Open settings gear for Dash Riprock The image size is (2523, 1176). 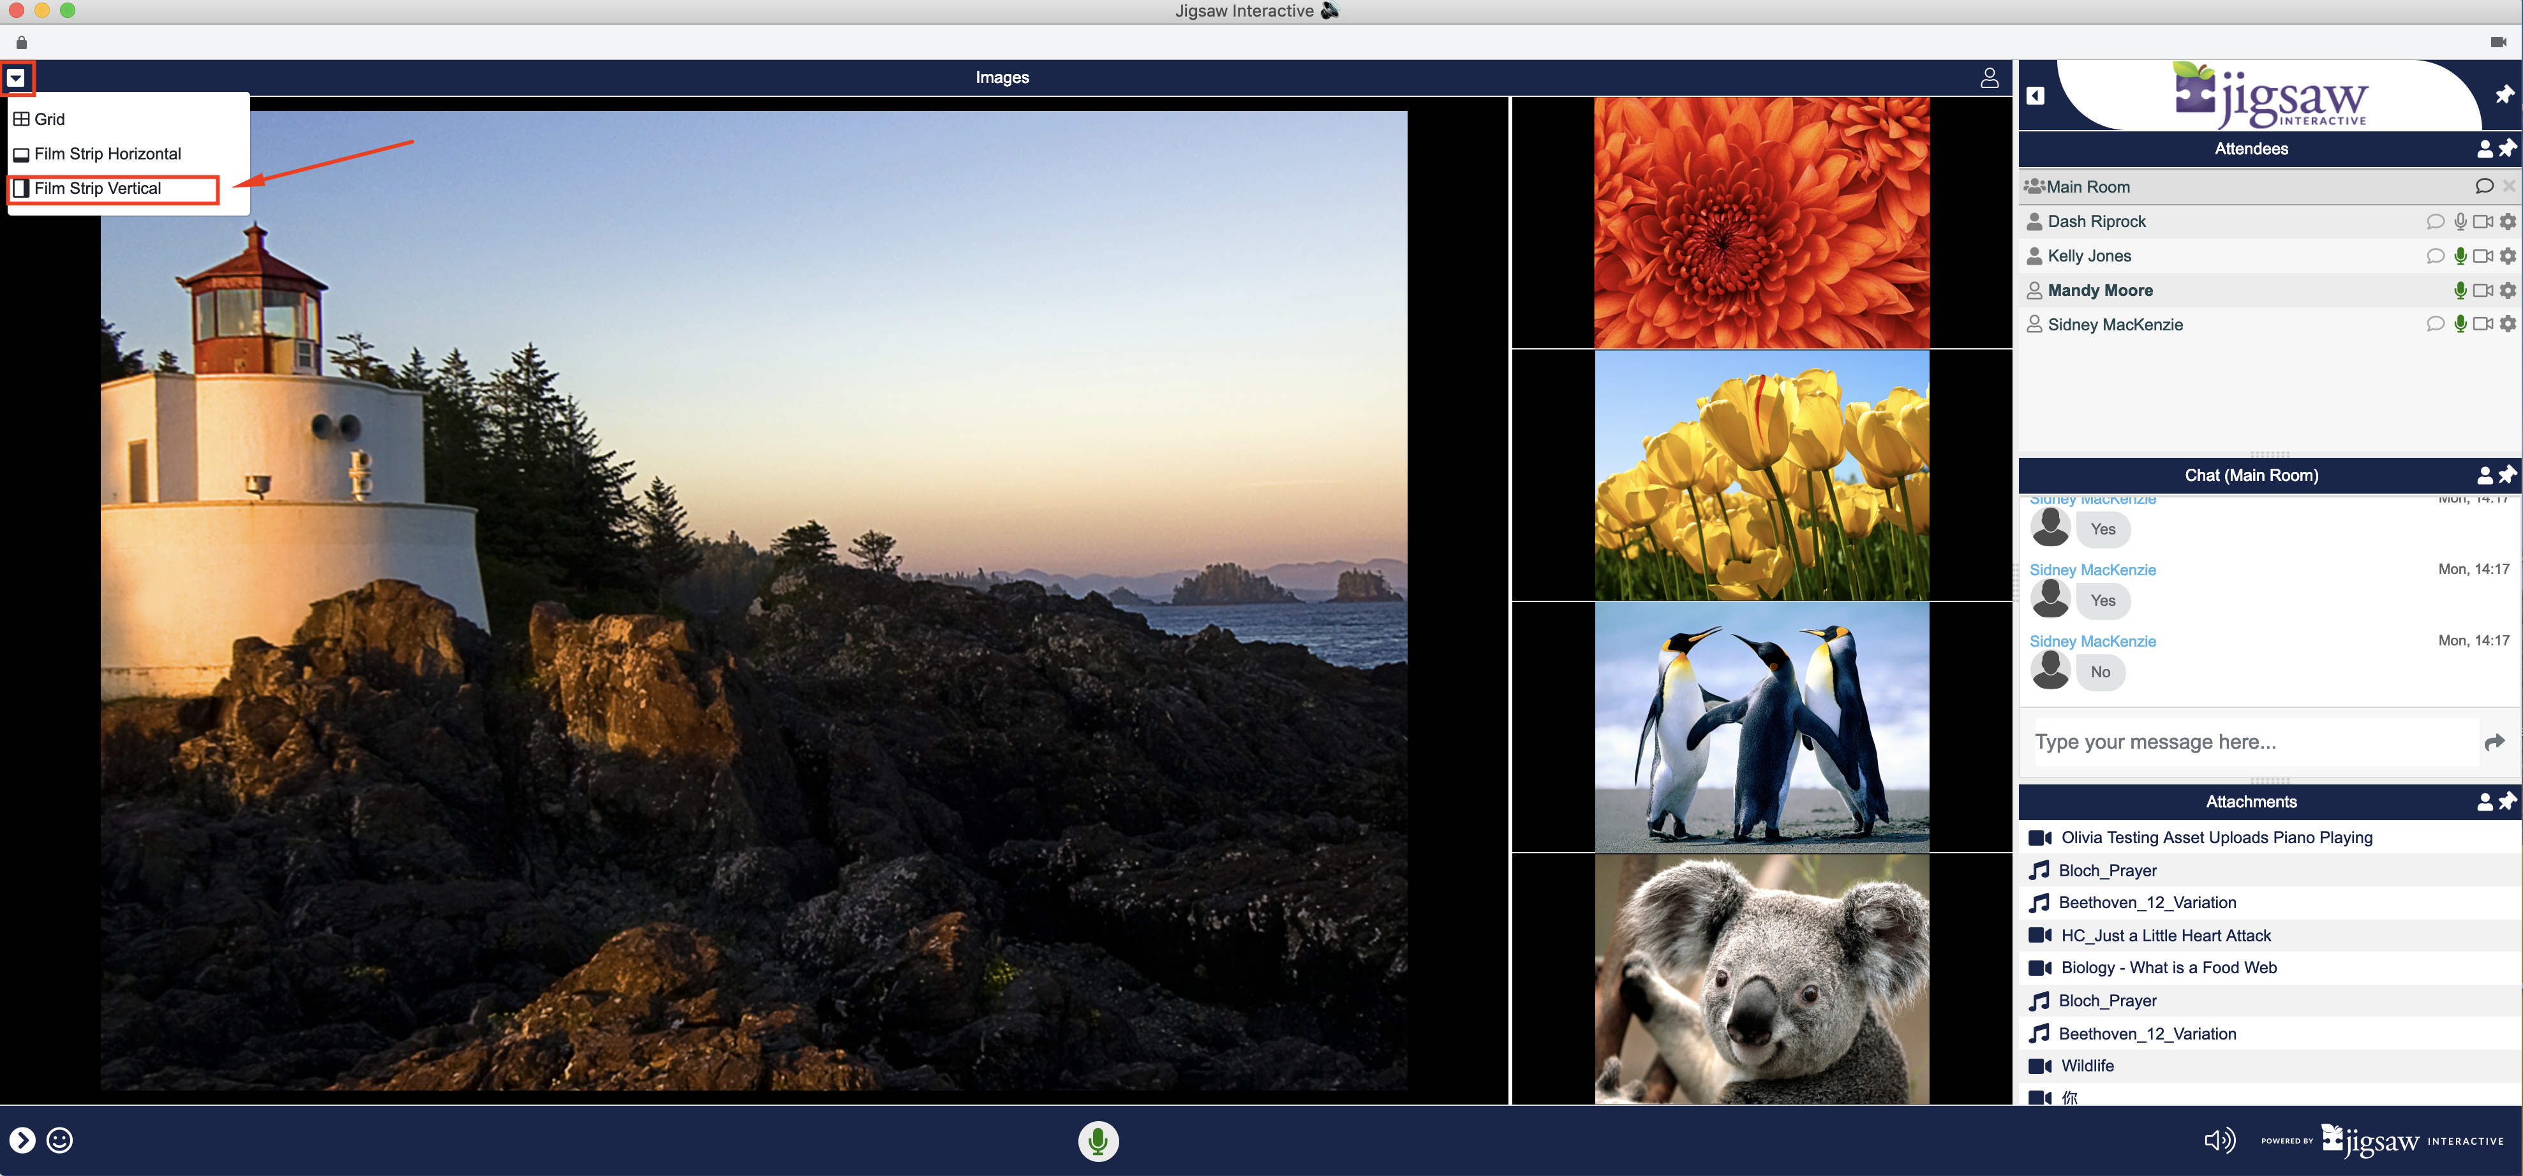[x=2507, y=221]
